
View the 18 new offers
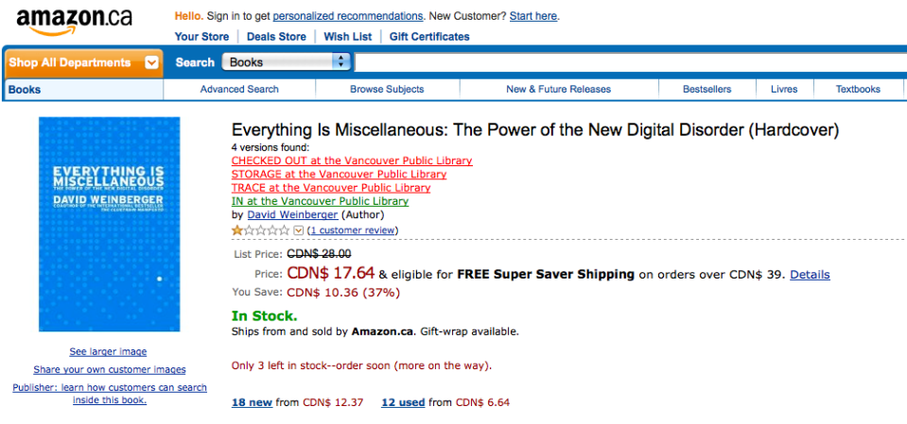(252, 402)
